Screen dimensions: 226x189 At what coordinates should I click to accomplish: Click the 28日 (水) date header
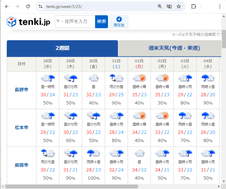point(48,64)
